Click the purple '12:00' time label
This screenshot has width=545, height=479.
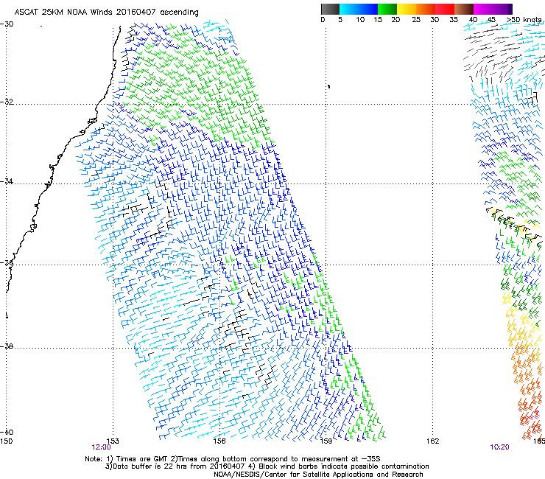click(x=101, y=447)
